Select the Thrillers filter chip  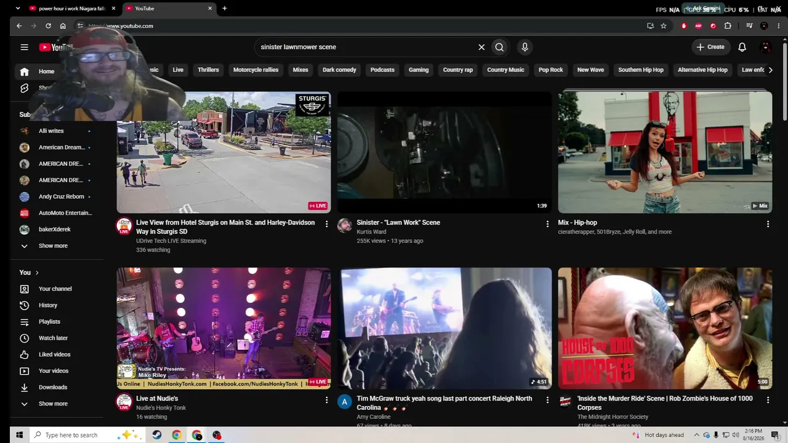208,70
